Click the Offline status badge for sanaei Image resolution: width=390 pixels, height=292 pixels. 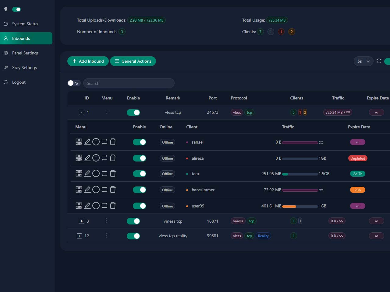pyautogui.click(x=167, y=142)
